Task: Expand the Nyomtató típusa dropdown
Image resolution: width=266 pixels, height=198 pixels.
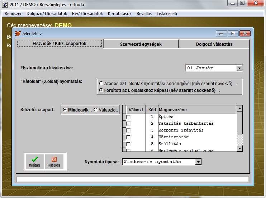Action: (x=199, y=162)
